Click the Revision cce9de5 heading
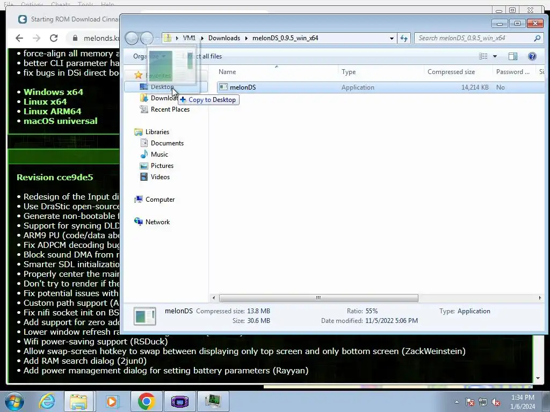Viewport: 550px width, 412px height. pyautogui.click(x=55, y=177)
